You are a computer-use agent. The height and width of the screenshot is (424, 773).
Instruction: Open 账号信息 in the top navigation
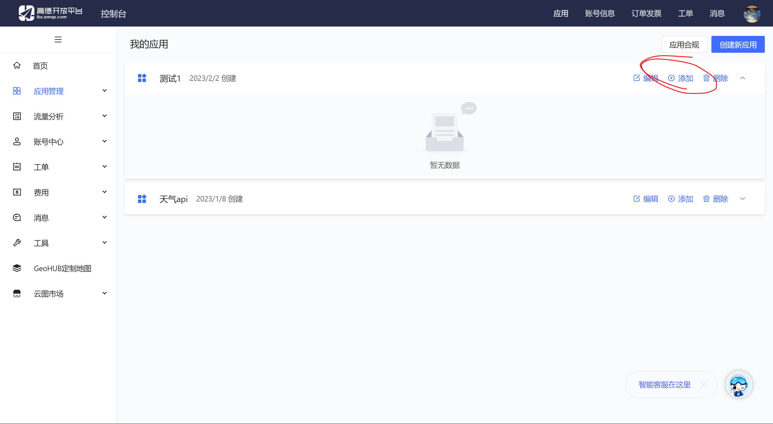[x=600, y=14]
